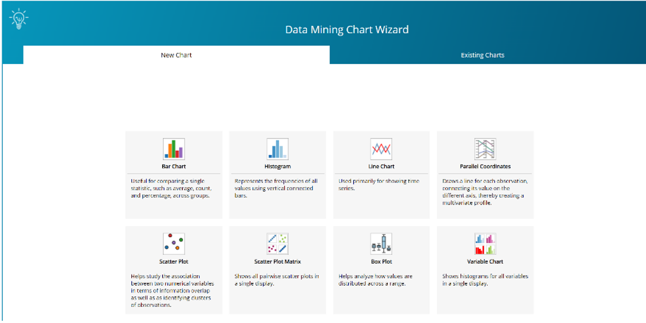Select the Variable Chart icon
This screenshot has width=646, height=323.
pyautogui.click(x=484, y=242)
